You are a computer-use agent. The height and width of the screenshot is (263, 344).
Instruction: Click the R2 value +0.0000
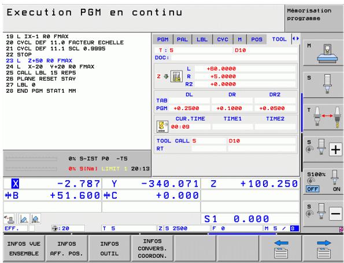(x=223, y=84)
